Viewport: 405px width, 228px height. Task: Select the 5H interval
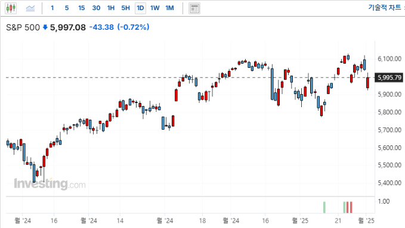(x=125, y=8)
